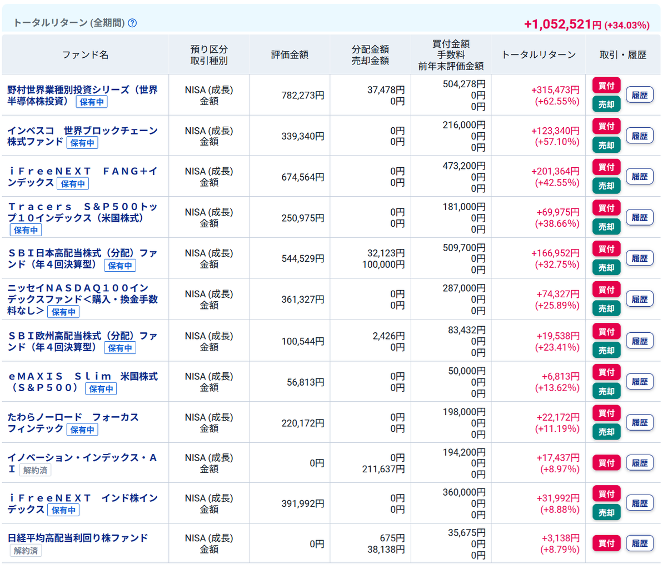Open 履歴 for インベスコ 世界ブロックチェーン fund
This screenshot has height=569, width=663.
[x=639, y=136]
